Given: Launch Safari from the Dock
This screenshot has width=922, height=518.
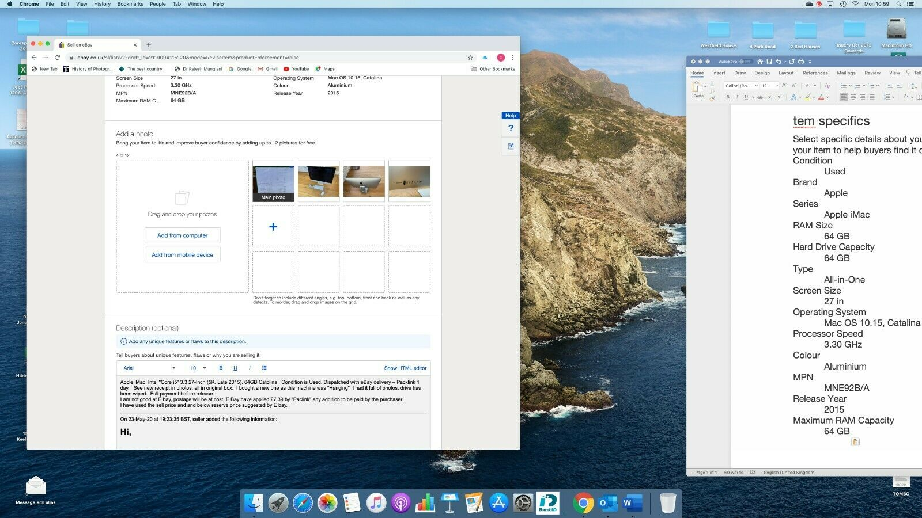Looking at the screenshot, I should point(303,503).
